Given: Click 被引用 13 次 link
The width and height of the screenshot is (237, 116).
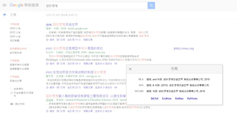Looking at the screenshot, I should tap(74, 111).
